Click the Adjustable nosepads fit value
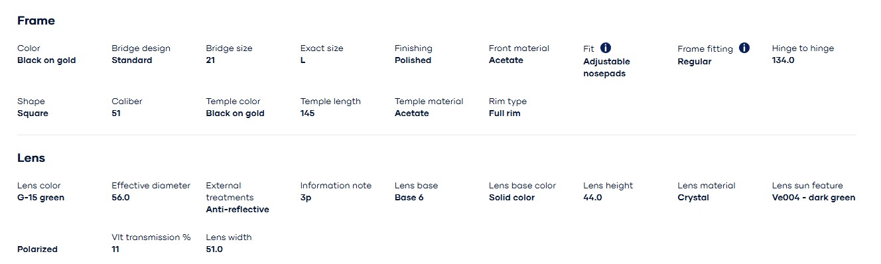The width and height of the screenshot is (881, 264). click(x=606, y=68)
